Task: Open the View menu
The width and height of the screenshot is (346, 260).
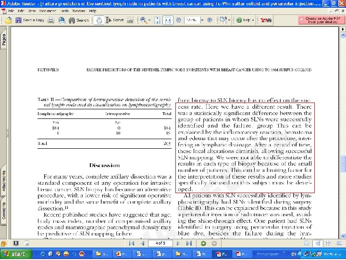Action: tap(32, 11)
